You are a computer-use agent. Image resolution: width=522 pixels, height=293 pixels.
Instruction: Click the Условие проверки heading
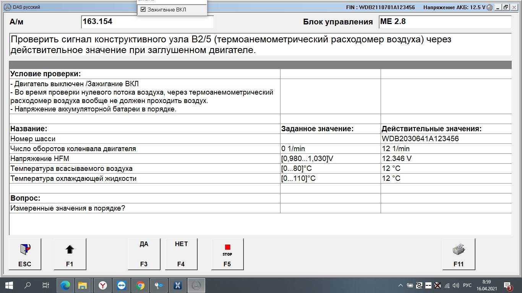pyautogui.click(x=45, y=74)
